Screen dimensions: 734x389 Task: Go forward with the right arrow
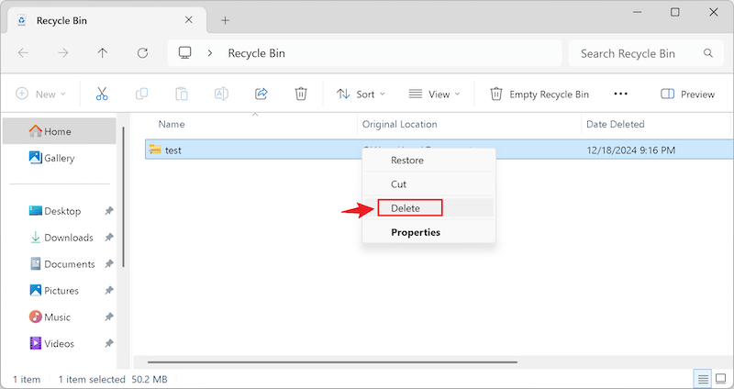point(62,53)
